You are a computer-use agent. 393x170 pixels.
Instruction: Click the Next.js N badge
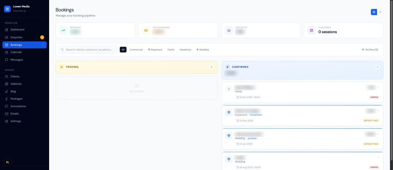[x=8, y=162]
